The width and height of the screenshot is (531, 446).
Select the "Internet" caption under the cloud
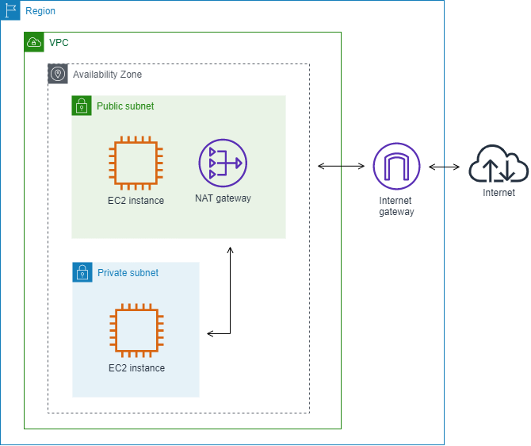(499, 193)
